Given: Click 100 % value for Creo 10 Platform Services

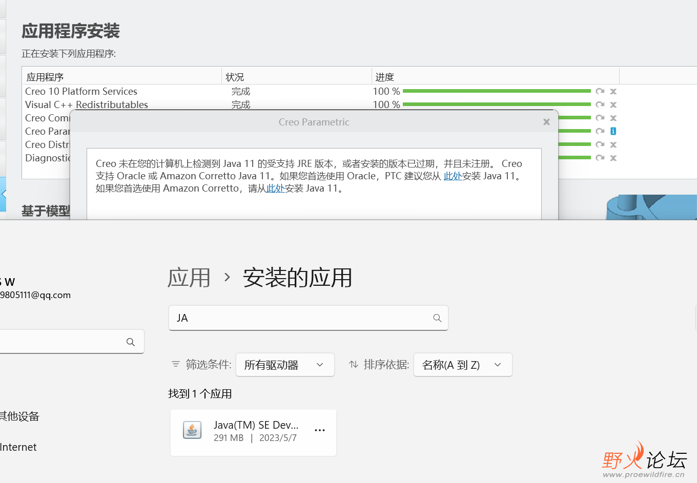Looking at the screenshot, I should click(x=386, y=91).
